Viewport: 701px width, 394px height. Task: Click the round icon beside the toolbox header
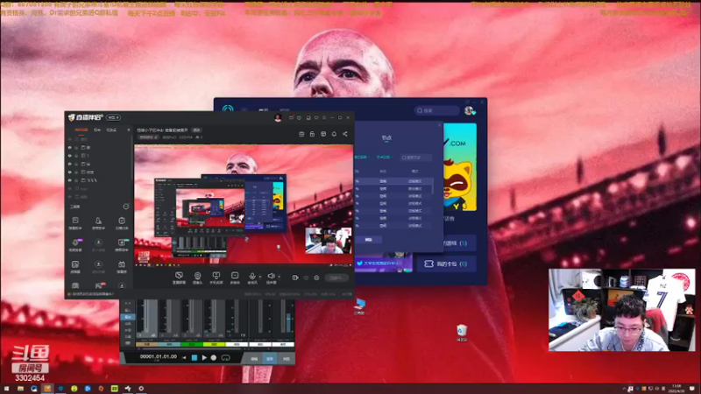coord(126,207)
